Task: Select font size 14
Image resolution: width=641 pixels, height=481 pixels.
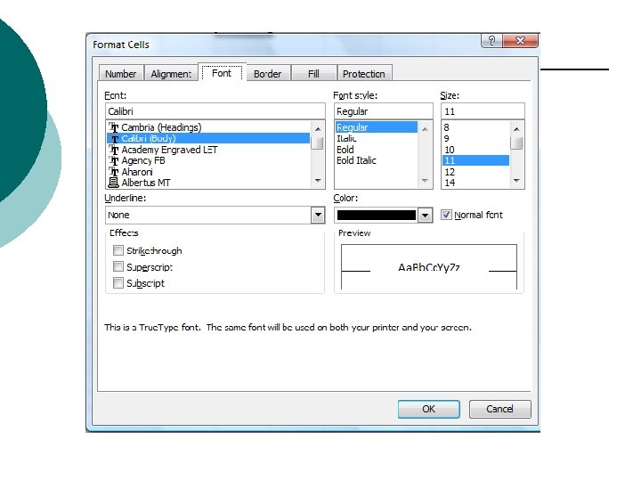Action: [x=475, y=183]
